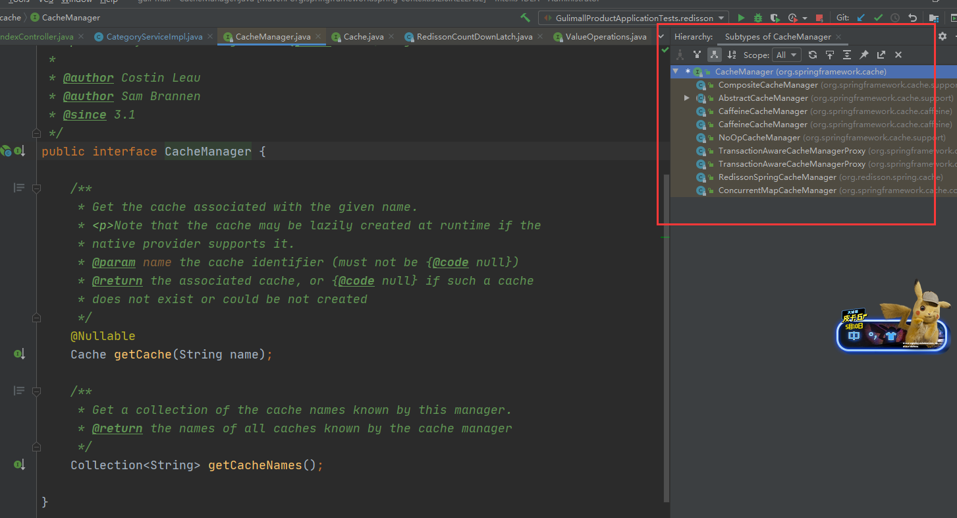This screenshot has width=957, height=518.
Task: Collapse the CacheManager root node
Action: pos(676,71)
